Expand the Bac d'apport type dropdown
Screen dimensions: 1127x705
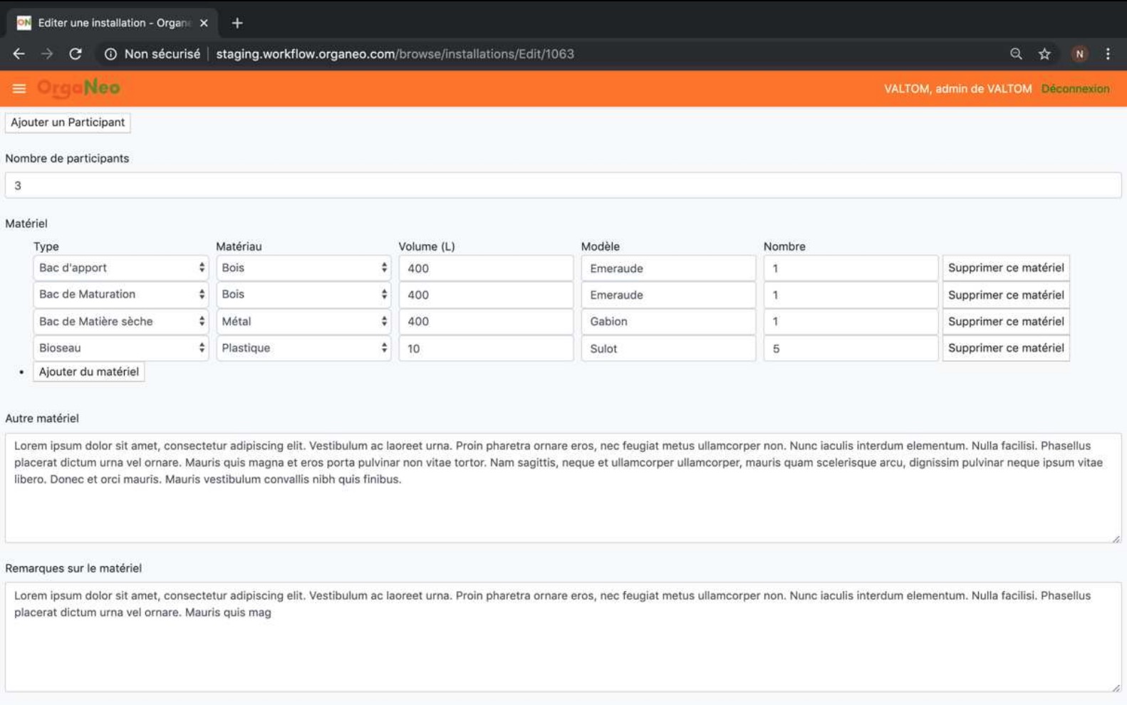coord(120,268)
